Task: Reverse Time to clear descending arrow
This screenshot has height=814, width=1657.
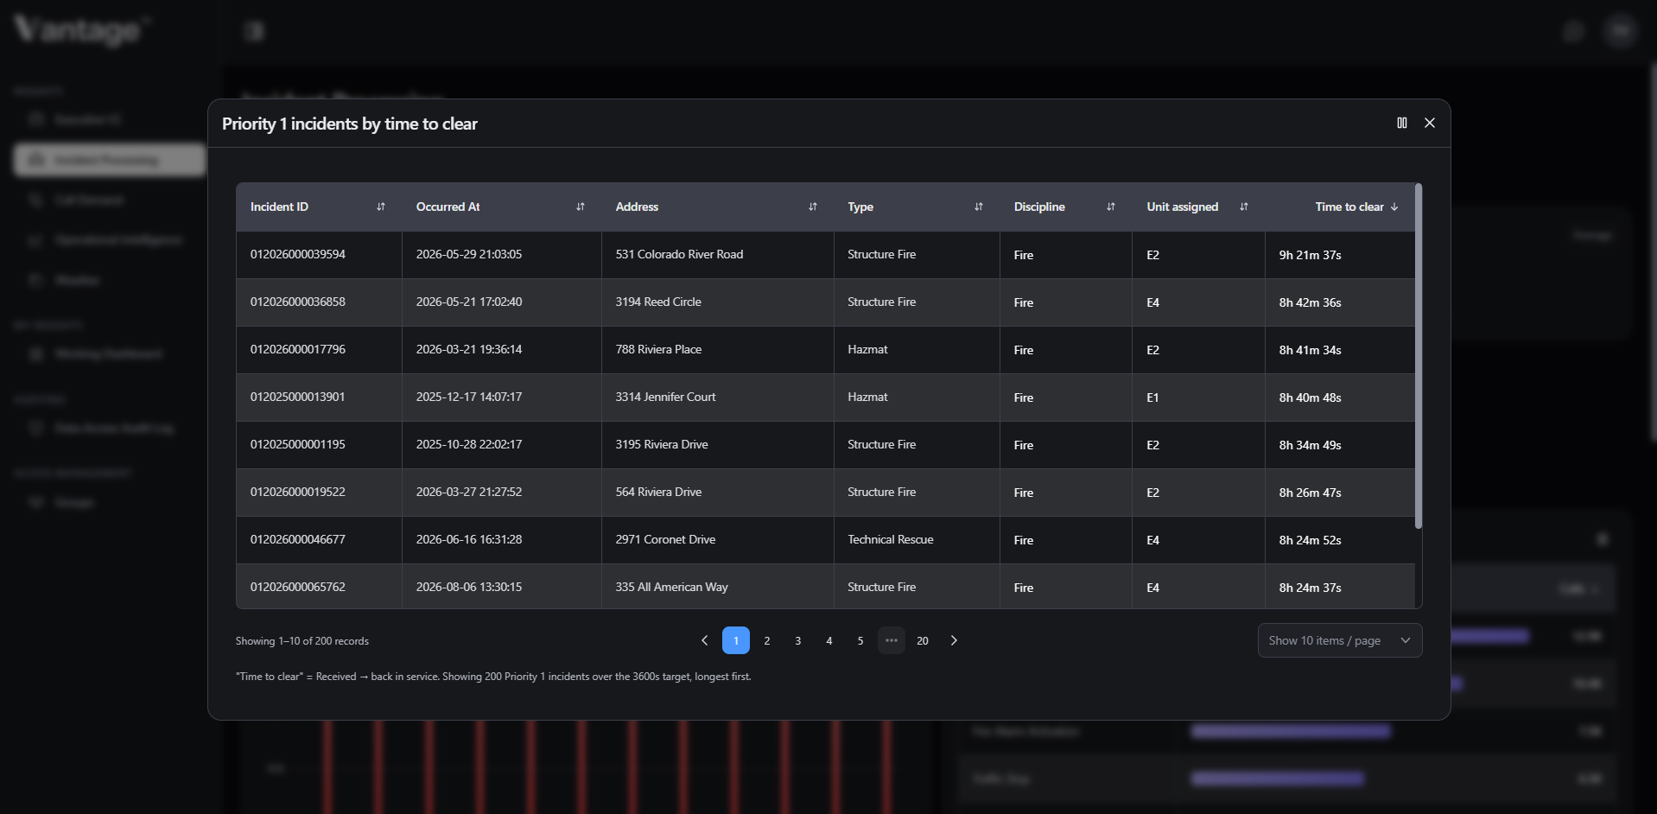Action: pyautogui.click(x=1394, y=207)
